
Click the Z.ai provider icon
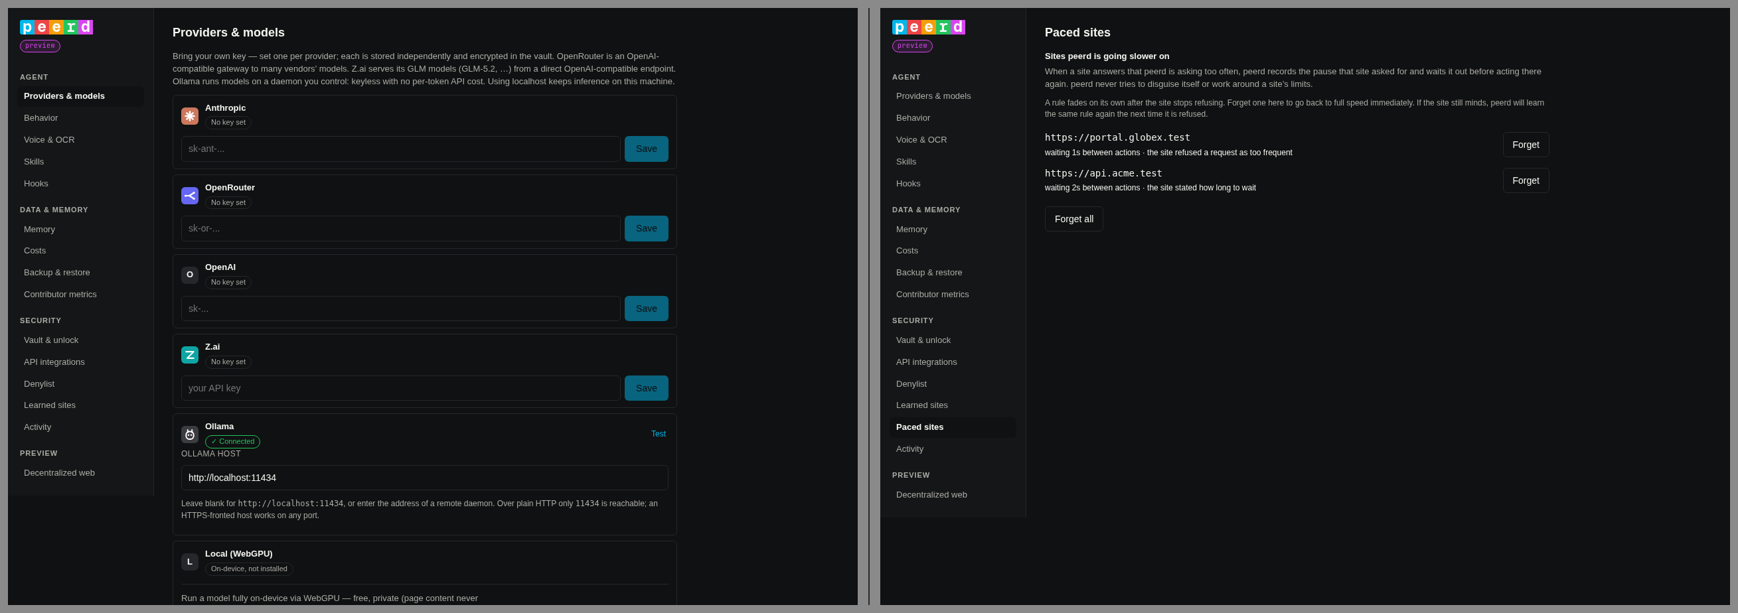point(190,355)
